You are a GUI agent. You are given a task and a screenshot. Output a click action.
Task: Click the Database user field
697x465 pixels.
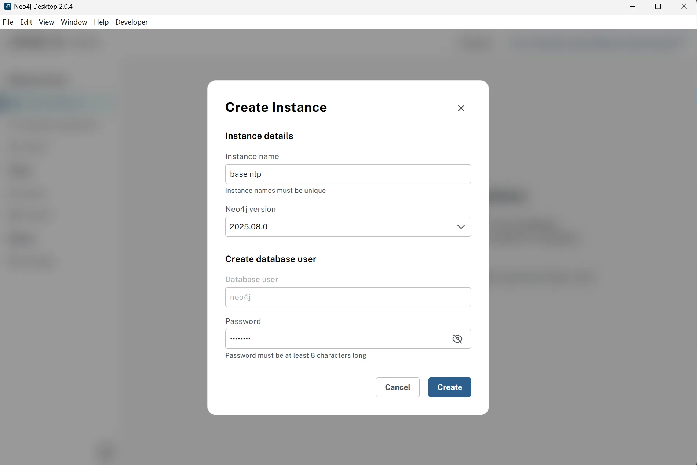coord(348,297)
